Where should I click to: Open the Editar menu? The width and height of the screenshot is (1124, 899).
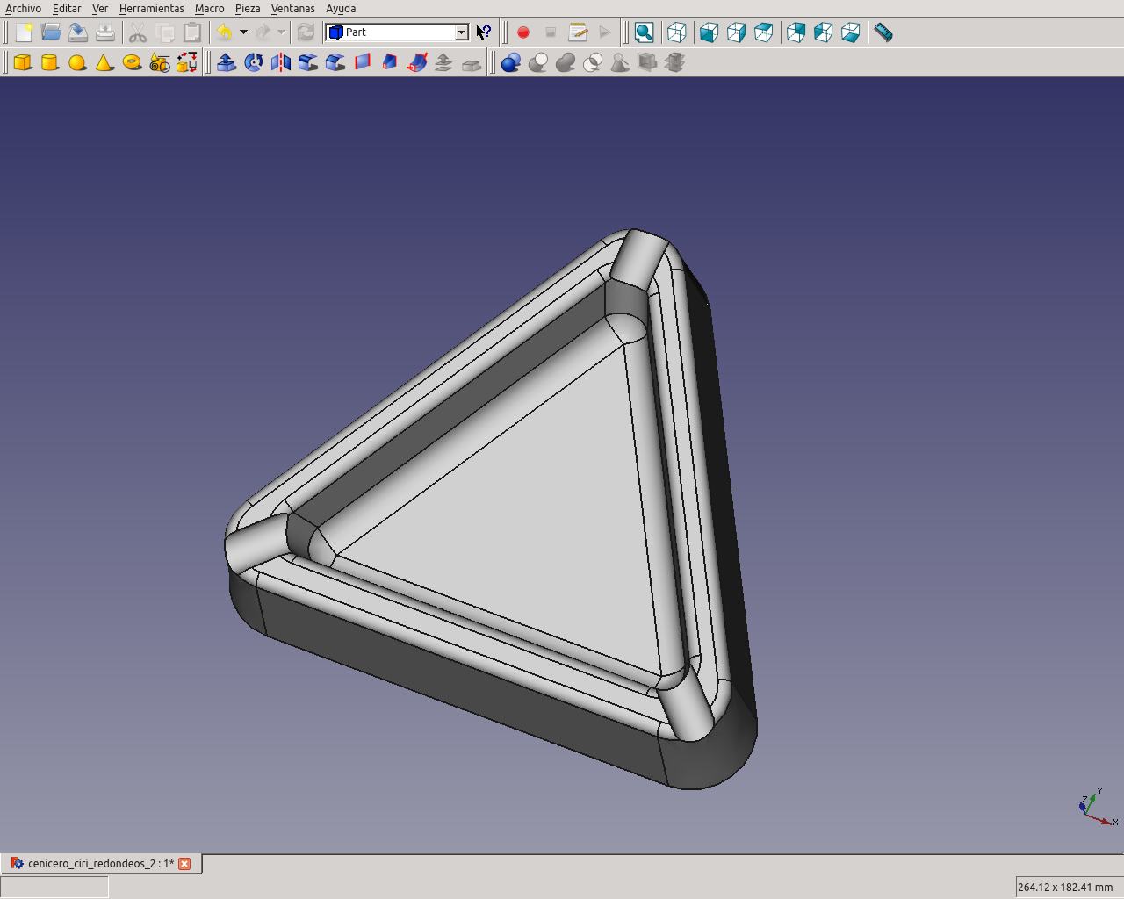click(67, 8)
